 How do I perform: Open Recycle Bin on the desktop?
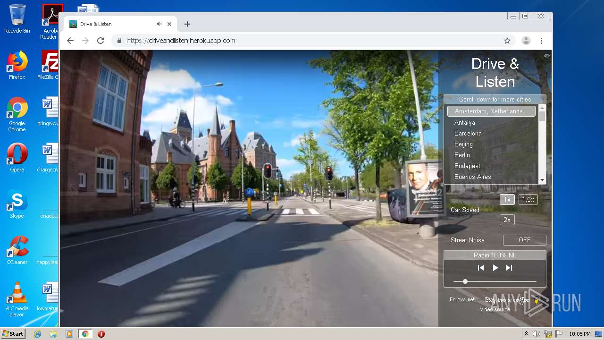pyautogui.click(x=17, y=19)
